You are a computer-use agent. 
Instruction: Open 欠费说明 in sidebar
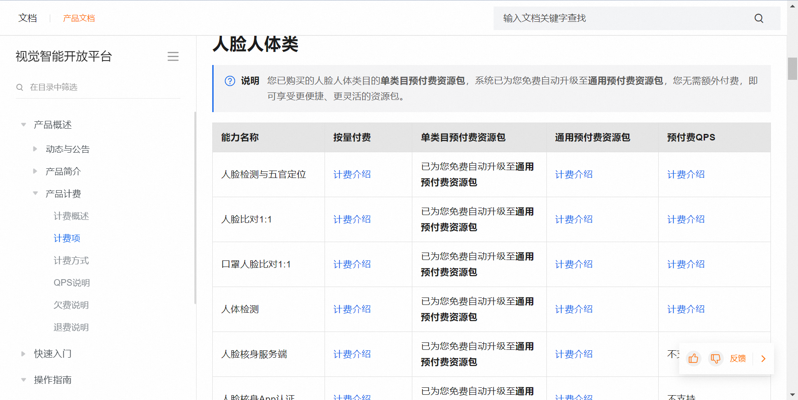click(71, 305)
